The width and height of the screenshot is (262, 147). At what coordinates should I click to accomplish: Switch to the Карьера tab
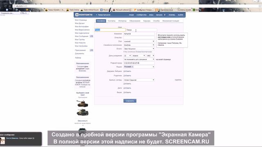(147, 21)
